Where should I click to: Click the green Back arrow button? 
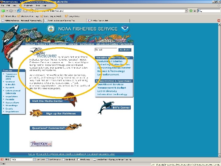[3, 11]
